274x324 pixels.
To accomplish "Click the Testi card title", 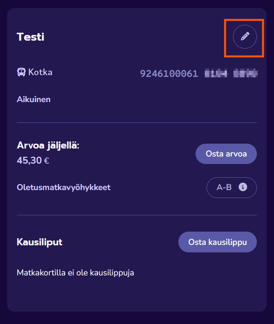I will [x=30, y=37].
